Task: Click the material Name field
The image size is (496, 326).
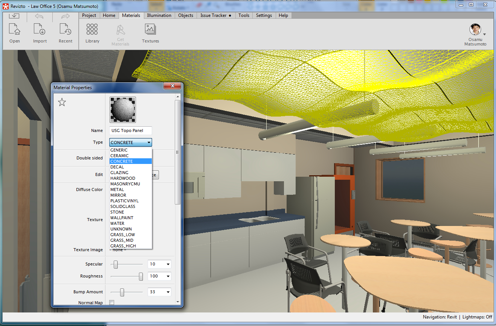Action: click(x=131, y=130)
